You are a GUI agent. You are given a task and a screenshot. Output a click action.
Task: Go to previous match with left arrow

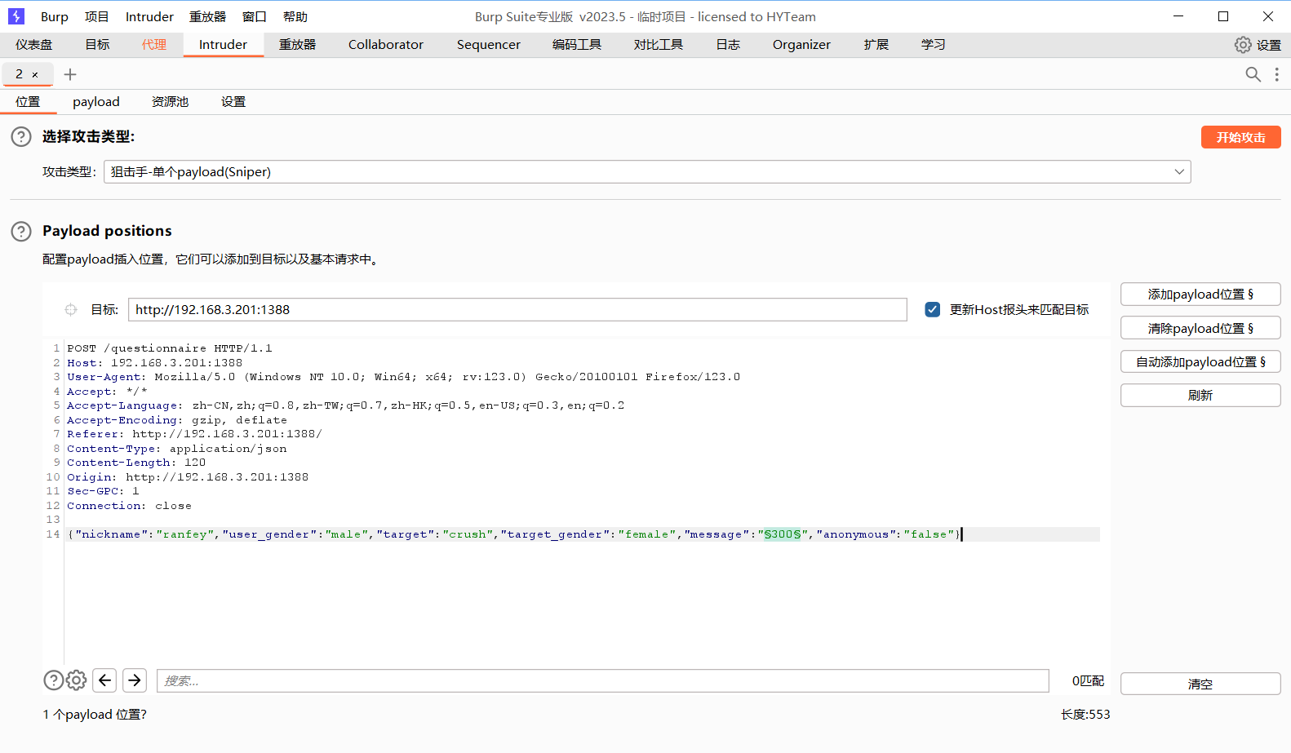[105, 680]
